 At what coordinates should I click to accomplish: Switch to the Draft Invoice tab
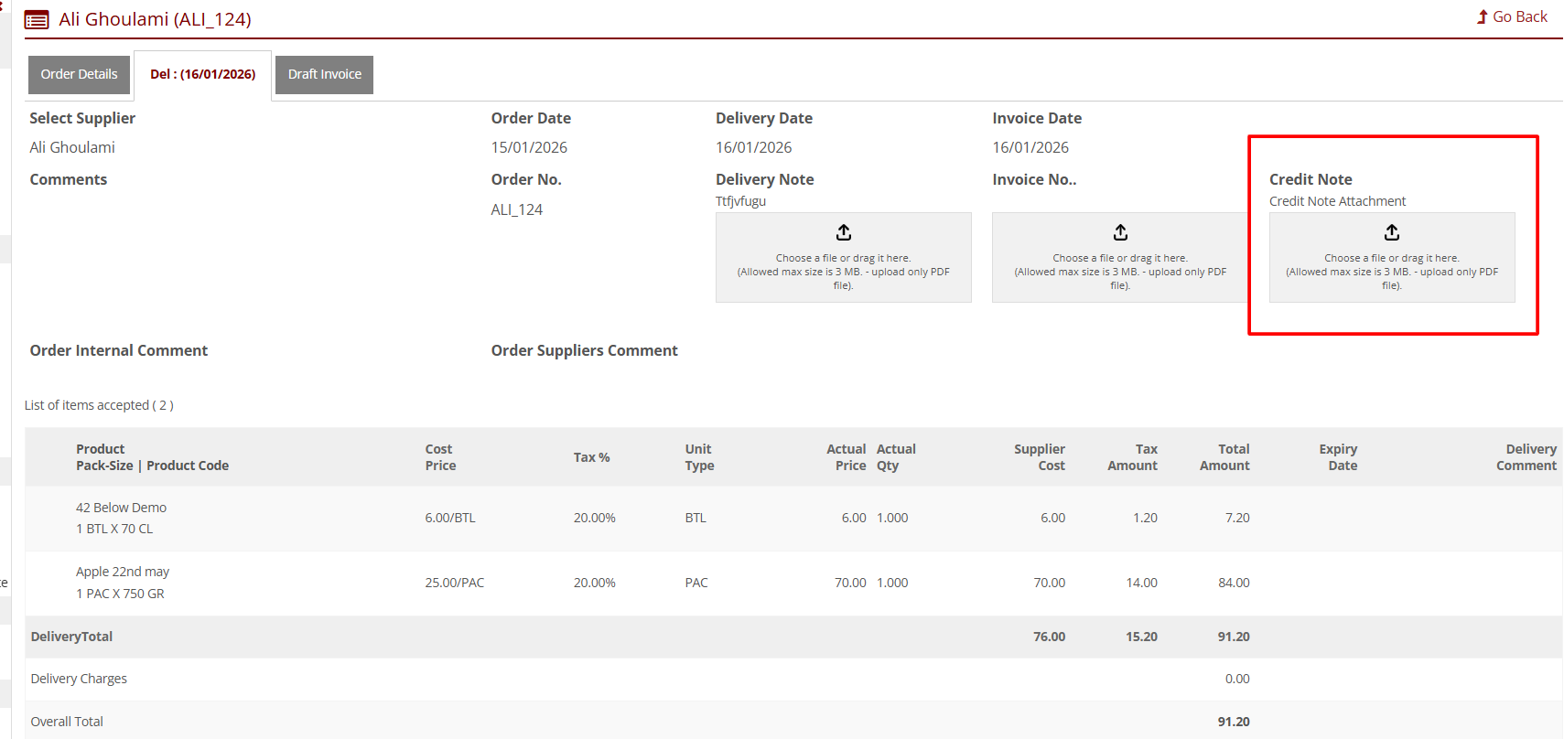pyautogui.click(x=324, y=74)
